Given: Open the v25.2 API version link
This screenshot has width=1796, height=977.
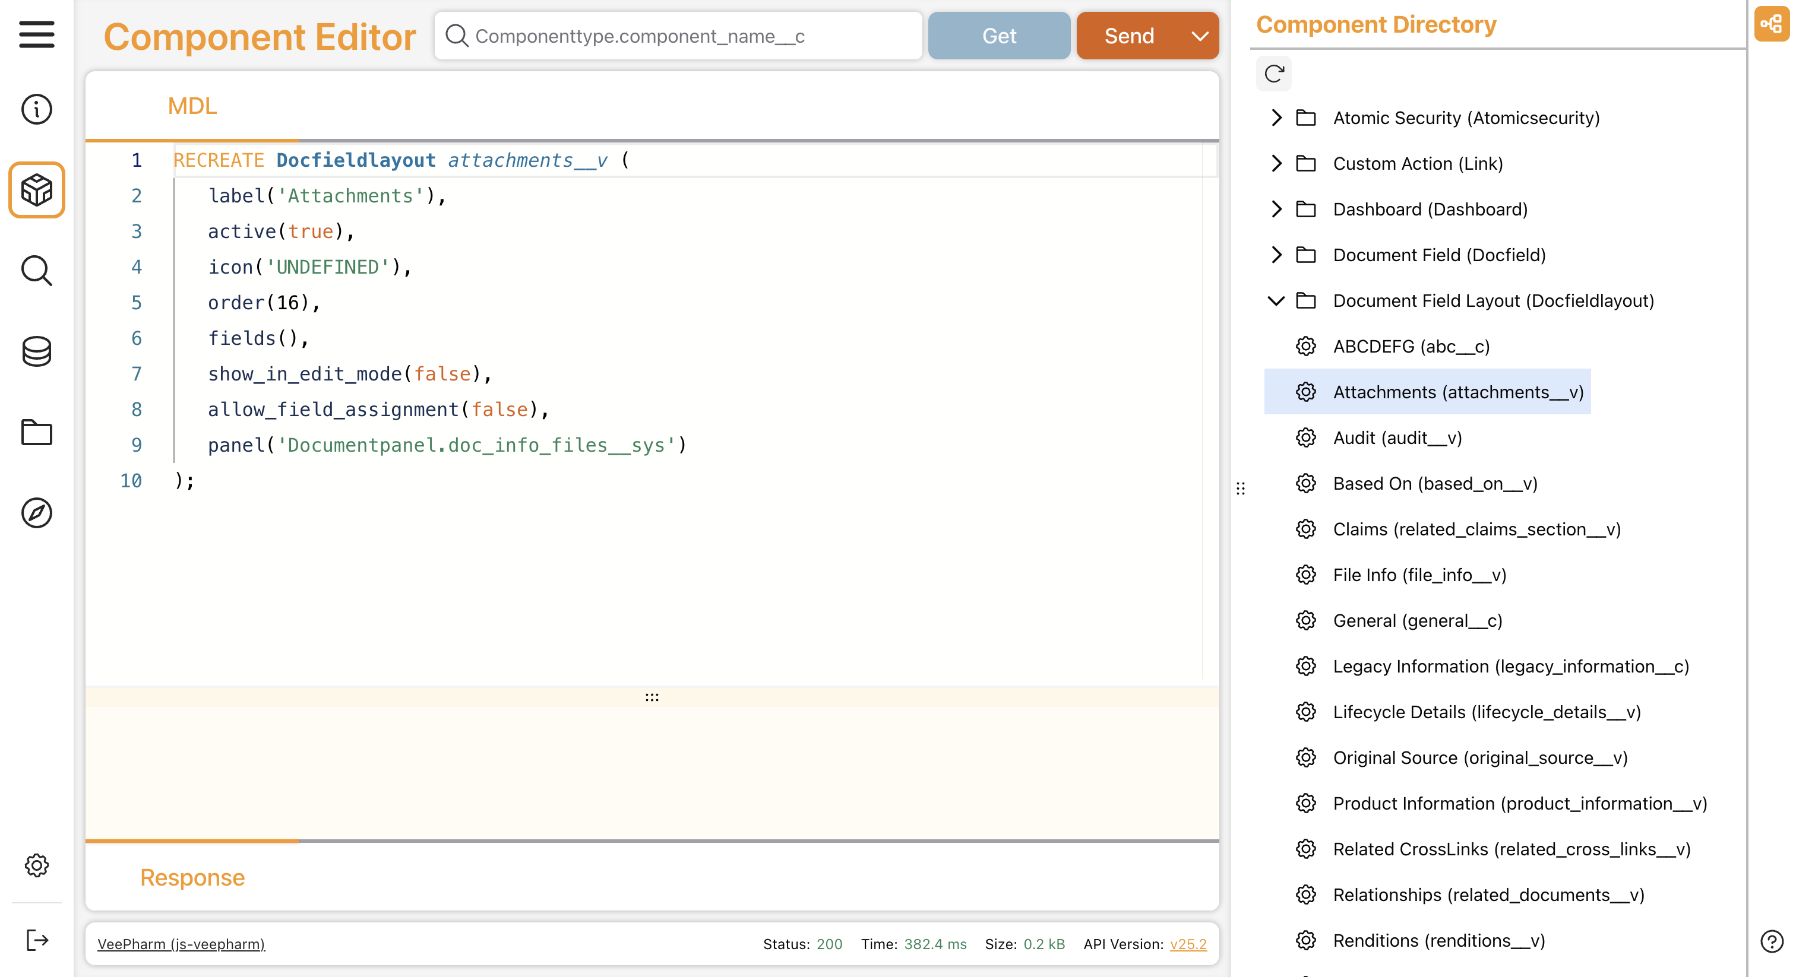Looking at the screenshot, I should [1188, 944].
